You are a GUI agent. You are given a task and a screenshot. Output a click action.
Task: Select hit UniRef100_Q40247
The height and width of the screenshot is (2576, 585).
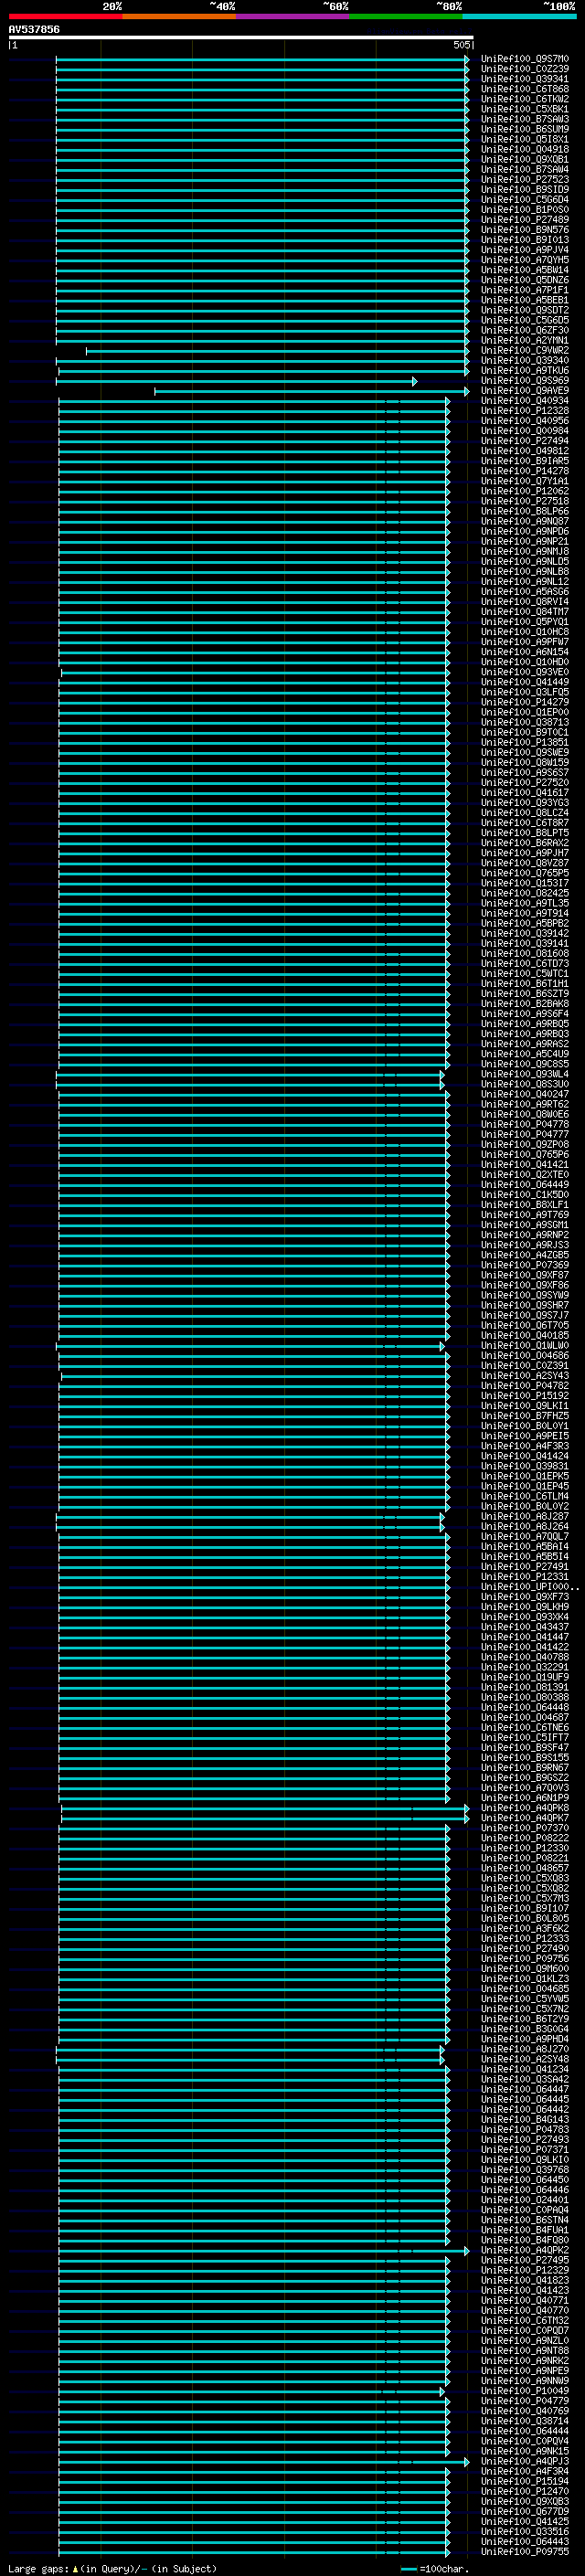(524, 1094)
